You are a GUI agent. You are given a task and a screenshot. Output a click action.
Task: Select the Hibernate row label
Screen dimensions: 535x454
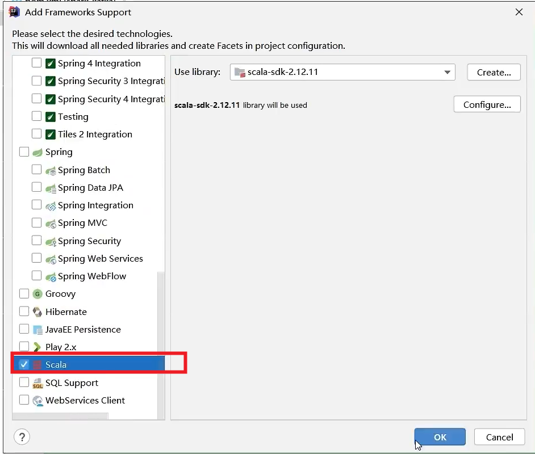pos(66,312)
